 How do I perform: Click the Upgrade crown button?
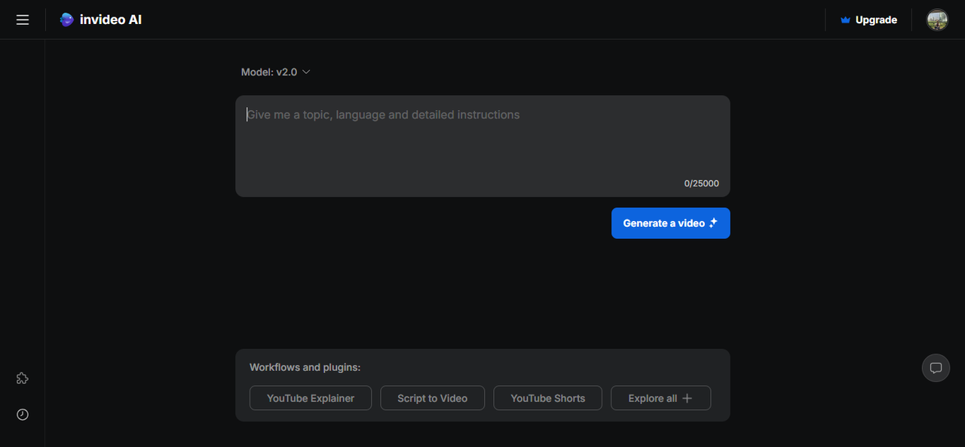tap(868, 20)
